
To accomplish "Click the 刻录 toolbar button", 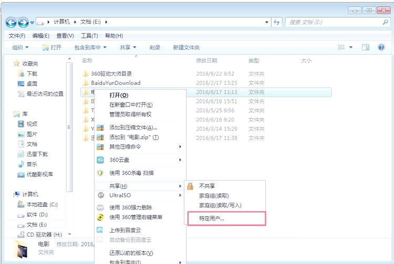I will (155, 47).
